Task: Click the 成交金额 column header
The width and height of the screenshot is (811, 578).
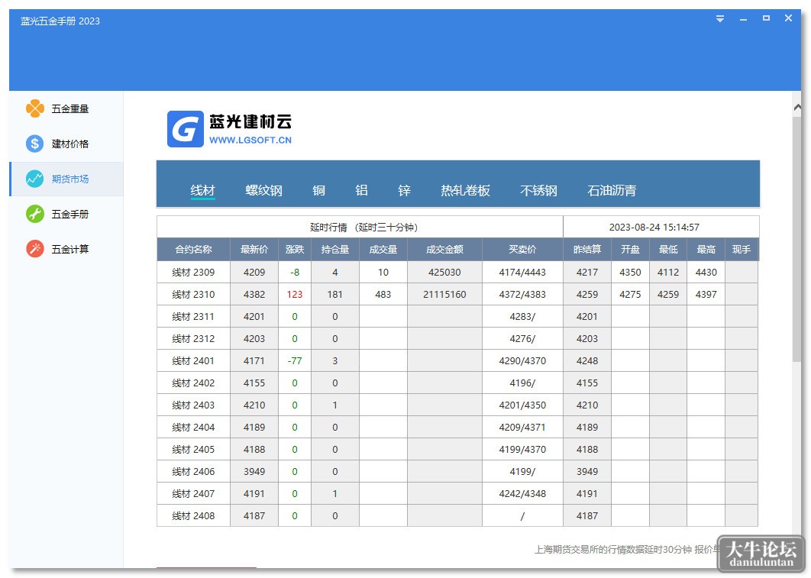Action: tap(444, 249)
